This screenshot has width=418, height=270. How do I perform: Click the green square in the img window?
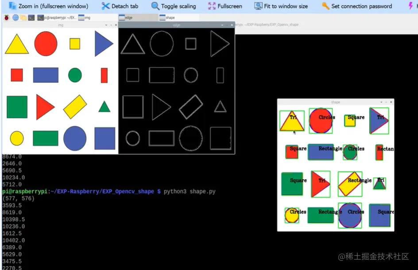tap(17, 107)
